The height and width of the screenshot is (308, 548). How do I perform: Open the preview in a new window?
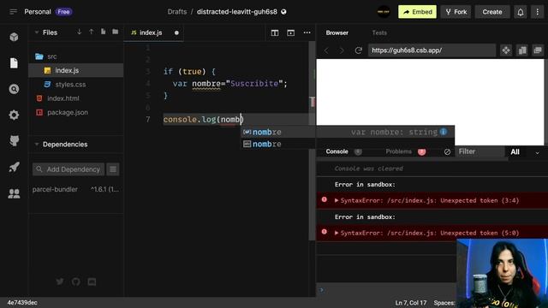[x=538, y=50]
